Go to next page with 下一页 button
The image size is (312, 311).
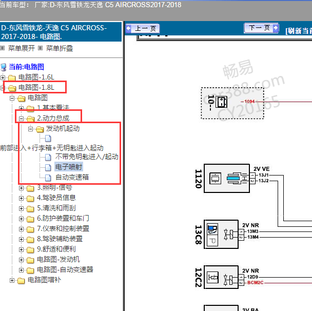[x=261, y=28]
